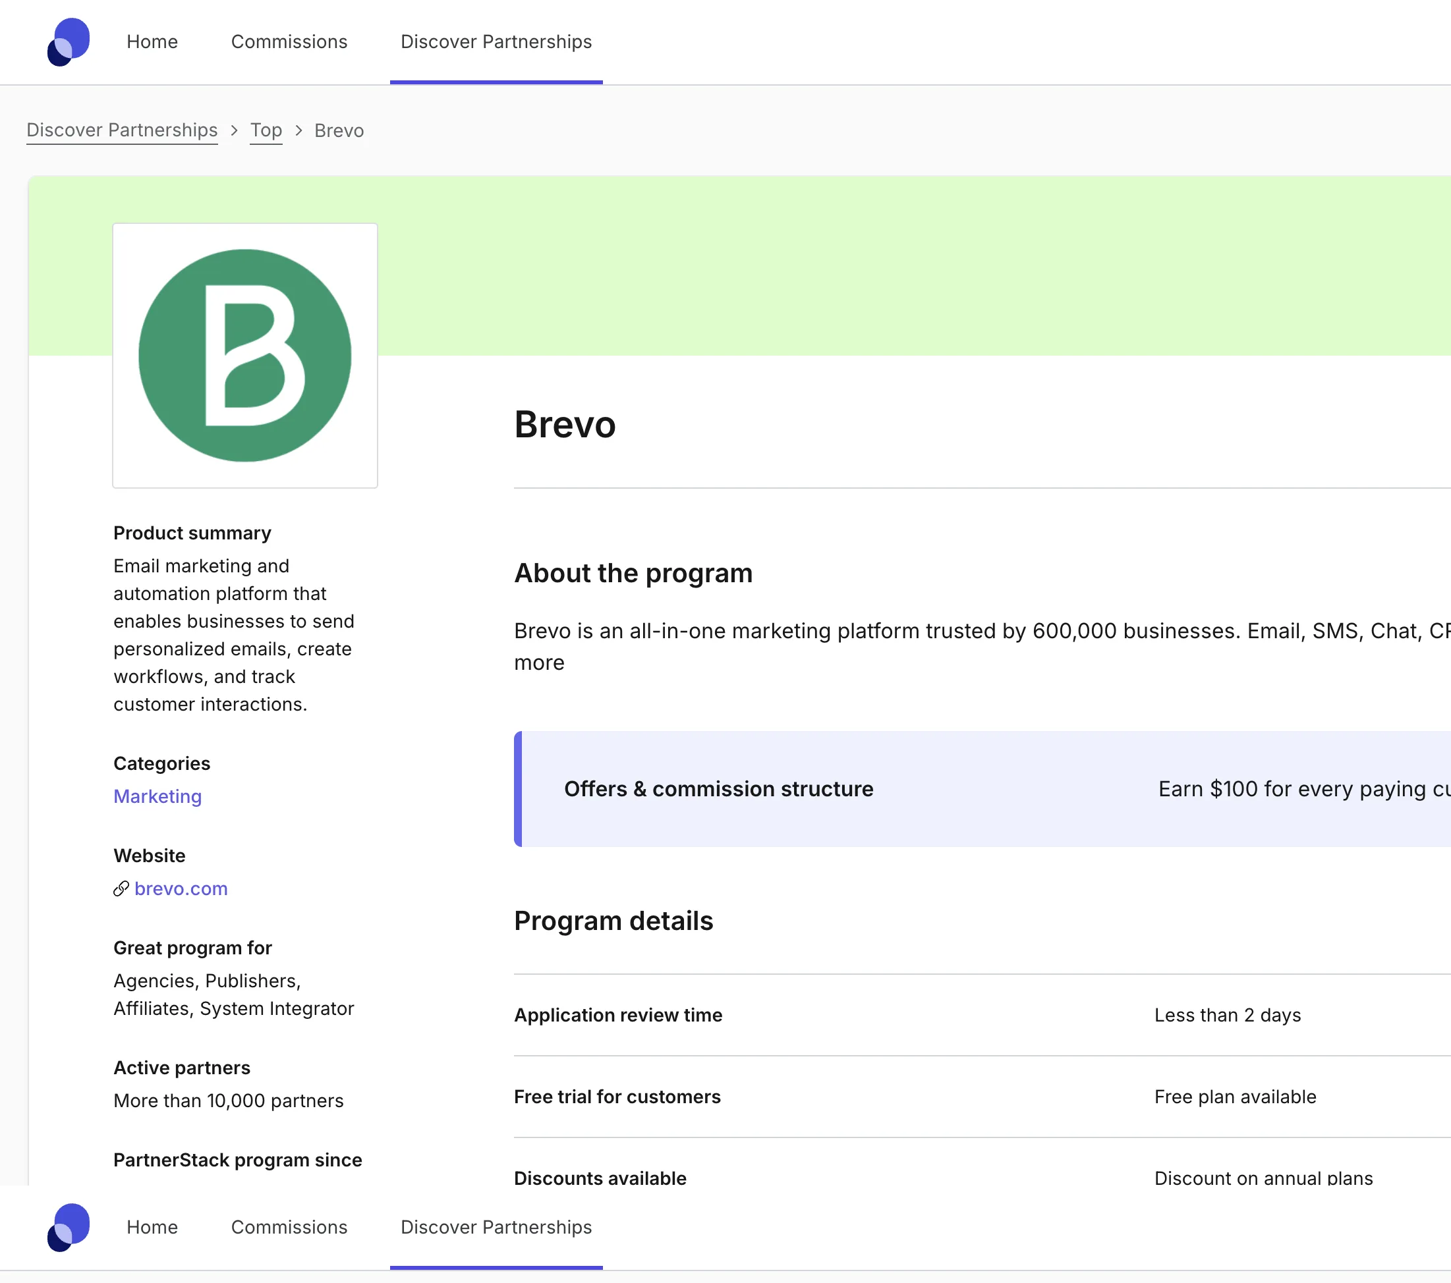Navigate to the Top breadcrumb link
The height and width of the screenshot is (1283, 1451).
tap(266, 130)
